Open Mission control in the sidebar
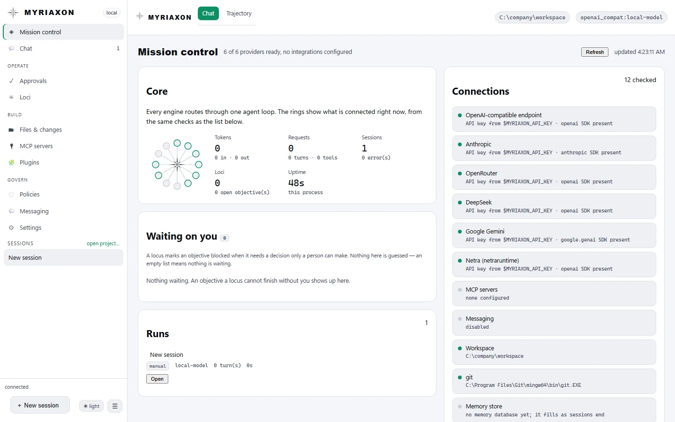This screenshot has width=675, height=422. pyautogui.click(x=63, y=32)
